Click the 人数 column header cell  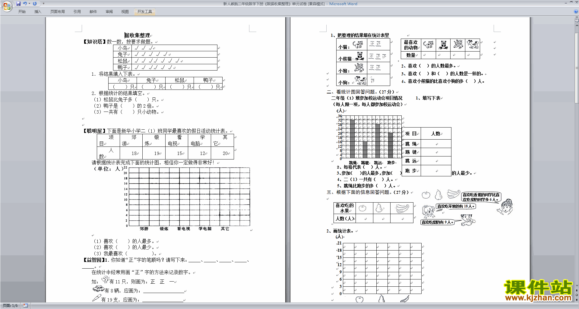[436, 134]
